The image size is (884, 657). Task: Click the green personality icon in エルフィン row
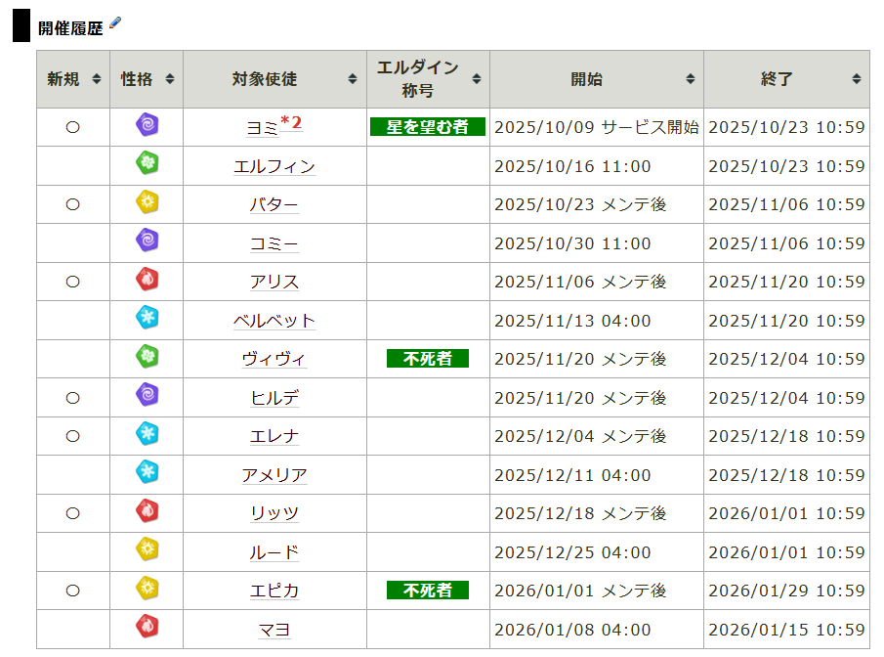point(147,164)
